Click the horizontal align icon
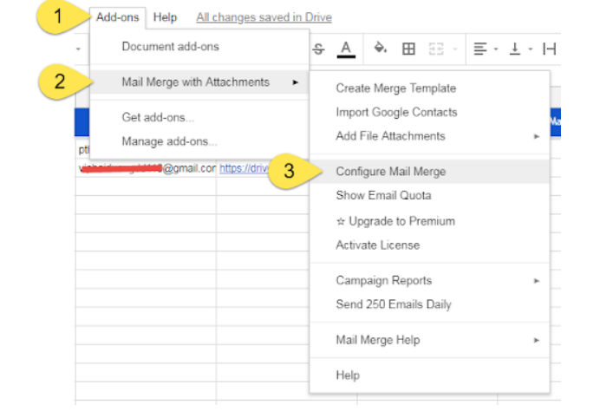The width and height of the screenshot is (613, 418). pos(480,49)
